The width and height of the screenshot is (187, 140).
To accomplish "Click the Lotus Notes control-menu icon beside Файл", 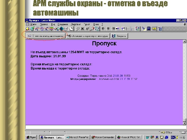I will tap(28, 24).
